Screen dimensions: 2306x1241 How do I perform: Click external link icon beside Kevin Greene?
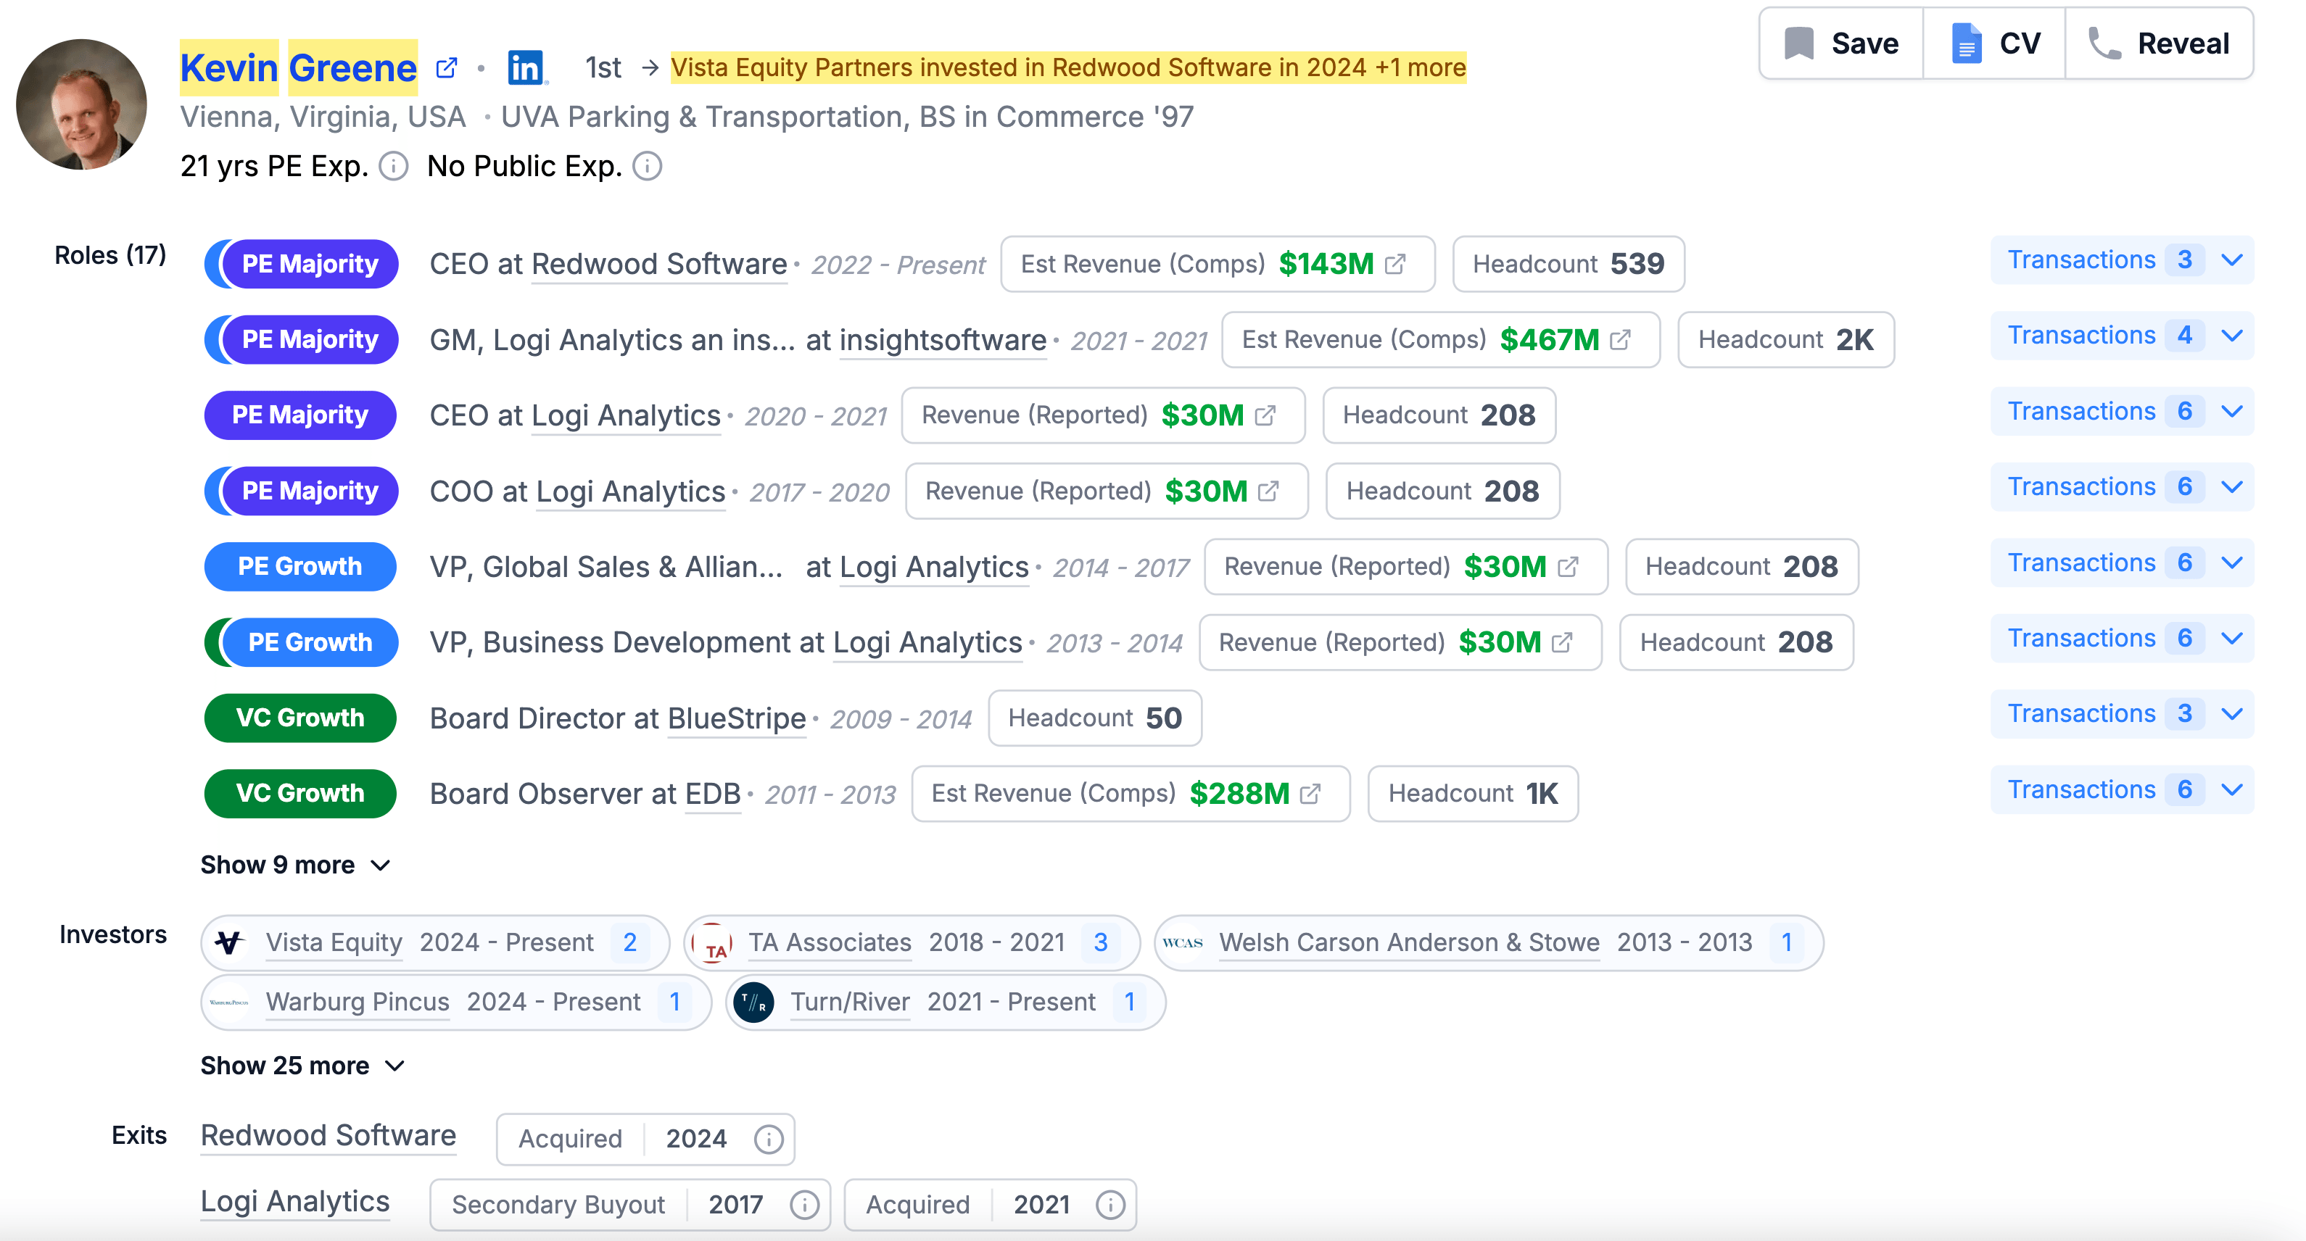pyautogui.click(x=446, y=68)
